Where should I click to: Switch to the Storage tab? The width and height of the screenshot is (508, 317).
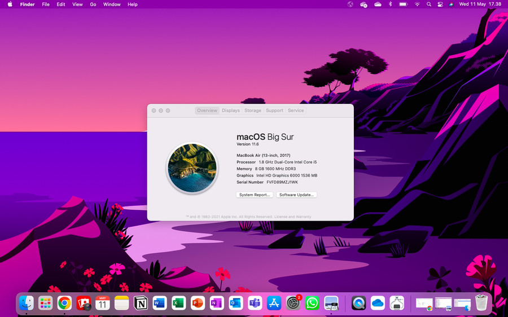point(253,111)
